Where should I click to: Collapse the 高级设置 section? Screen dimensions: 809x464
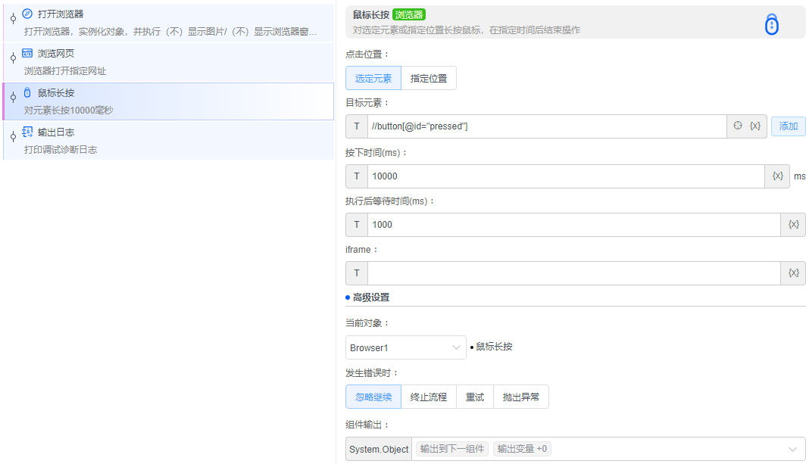pyautogui.click(x=369, y=297)
